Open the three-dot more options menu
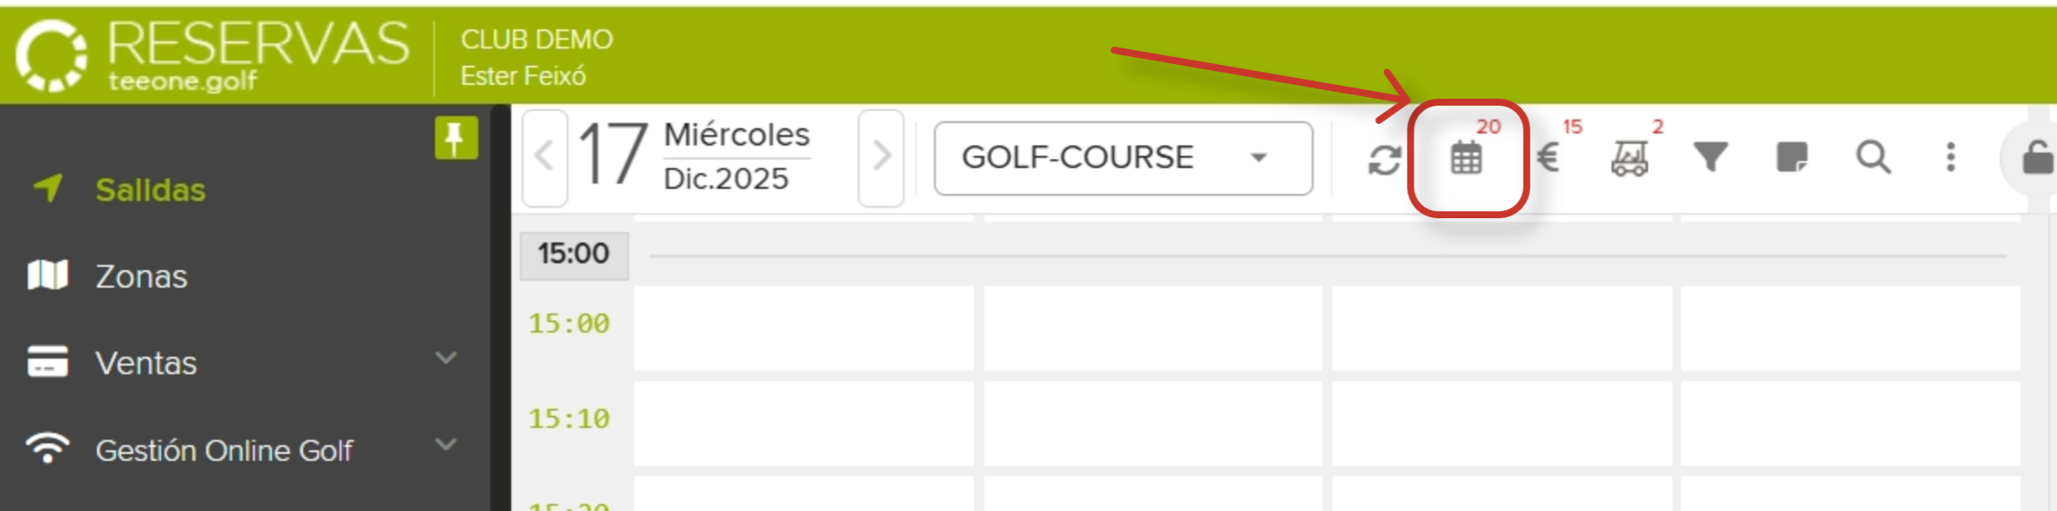The image size is (2057, 511). pyautogui.click(x=1950, y=158)
